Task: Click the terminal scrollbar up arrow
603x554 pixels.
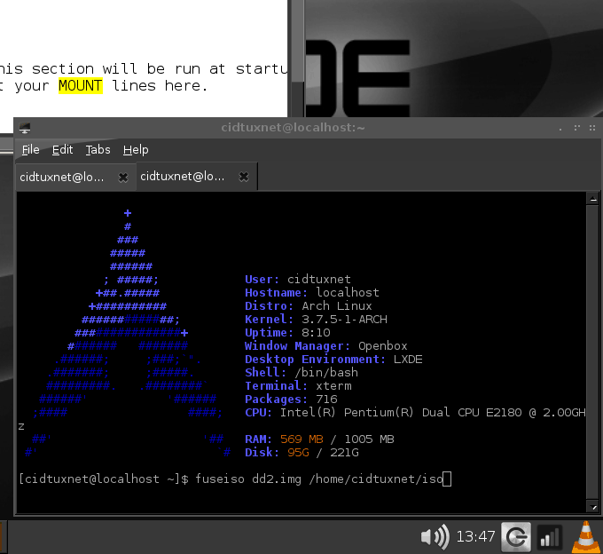Action: (592, 199)
